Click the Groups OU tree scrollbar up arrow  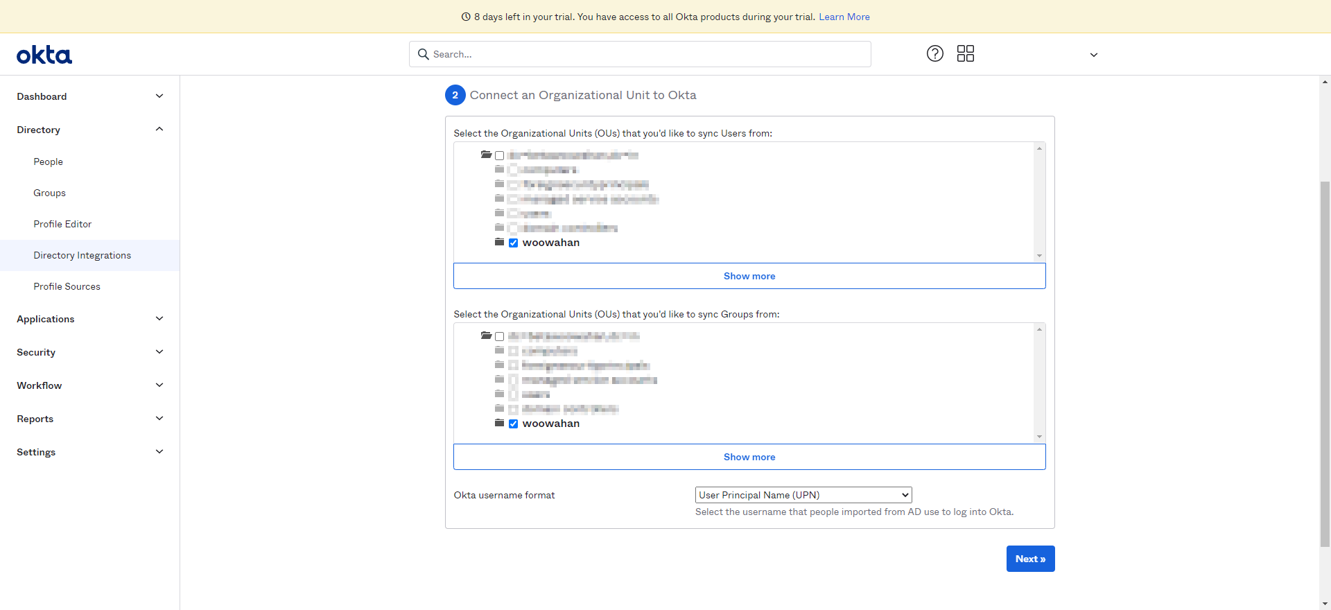tap(1039, 329)
